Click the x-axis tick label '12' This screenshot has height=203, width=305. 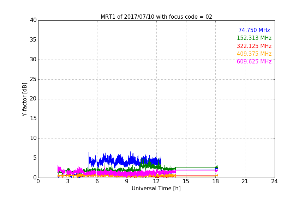point(156,182)
